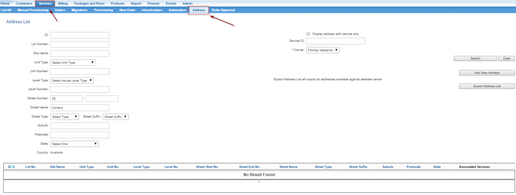Click into the Service ID field
516x195 pixels.
point(335,41)
